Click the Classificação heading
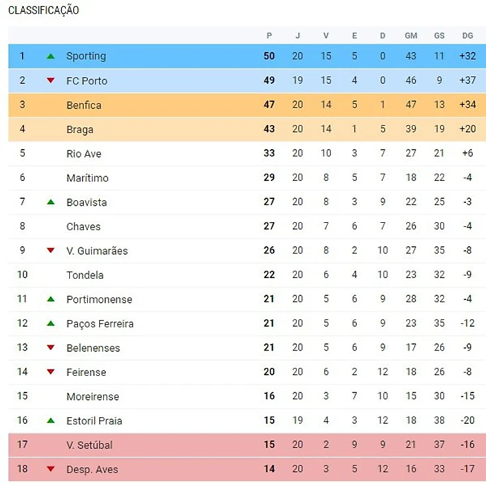This screenshot has width=486, height=483. click(43, 10)
